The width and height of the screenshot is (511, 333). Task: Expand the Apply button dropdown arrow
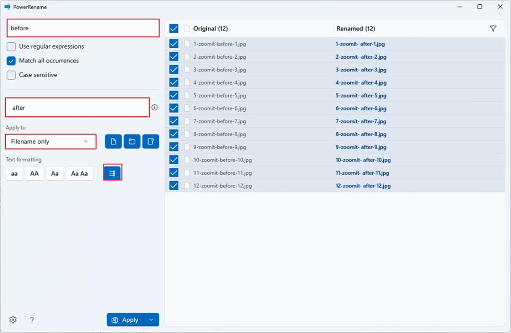[x=151, y=320]
